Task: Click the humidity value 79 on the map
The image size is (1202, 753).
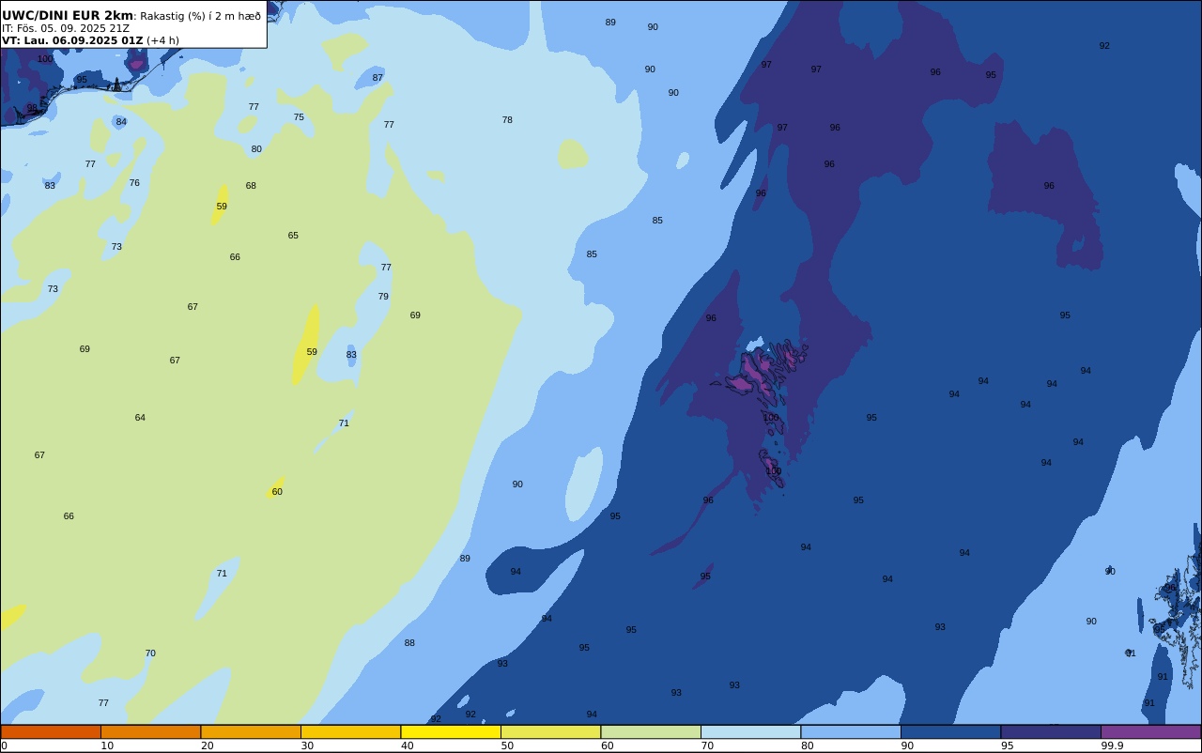Action: pyautogui.click(x=383, y=297)
